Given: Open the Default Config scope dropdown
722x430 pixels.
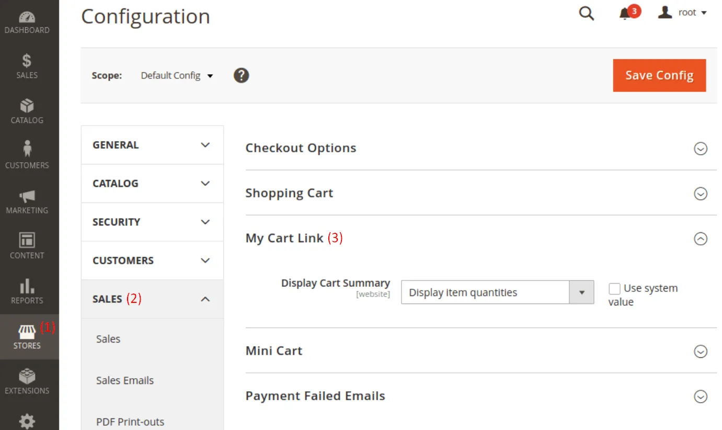Looking at the screenshot, I should [177, 76].
